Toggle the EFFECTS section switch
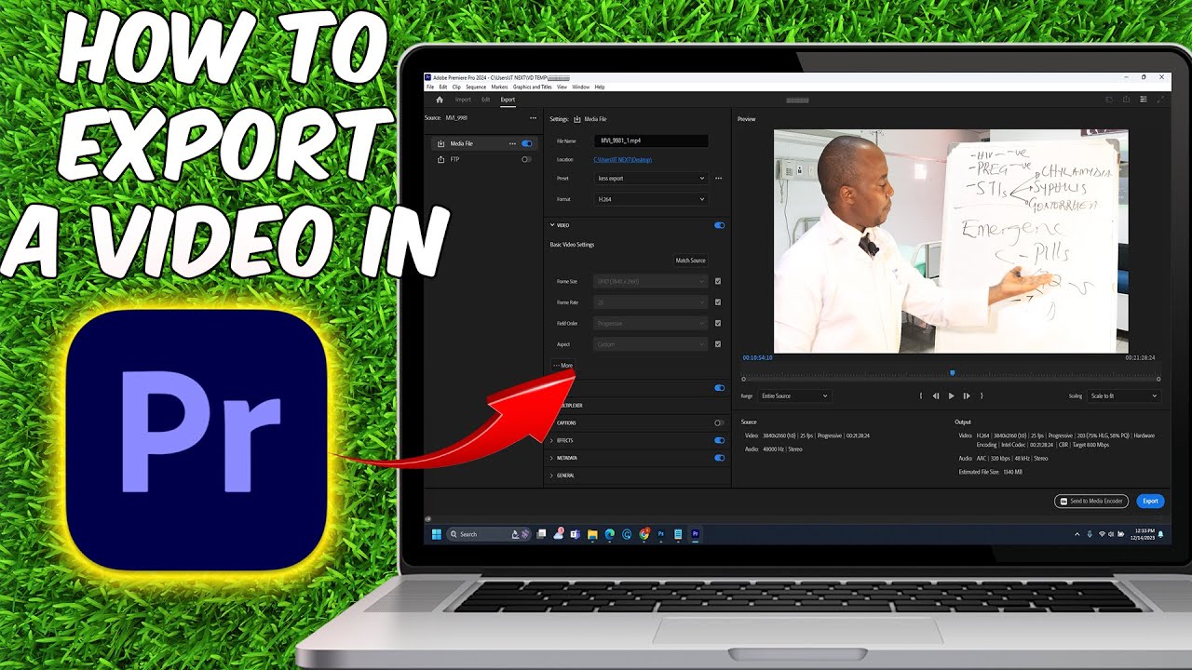Image resolution: width=1192 pixels, height=670 pixels. (x=719, y=440)
